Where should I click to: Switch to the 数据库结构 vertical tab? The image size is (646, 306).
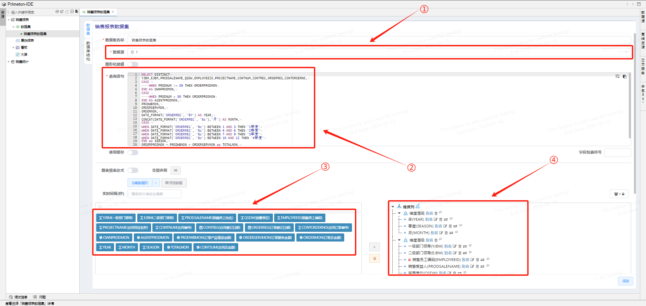click(x=88, y=51)
